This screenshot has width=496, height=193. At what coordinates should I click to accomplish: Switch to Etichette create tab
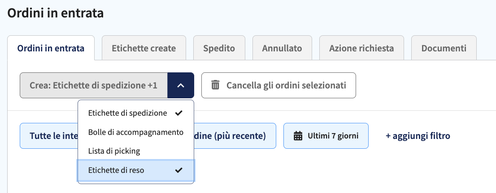pos(144,48)
